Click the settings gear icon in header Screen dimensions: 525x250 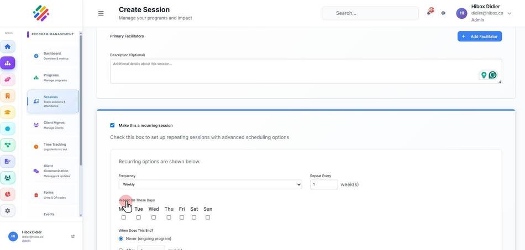coord(443,13)
